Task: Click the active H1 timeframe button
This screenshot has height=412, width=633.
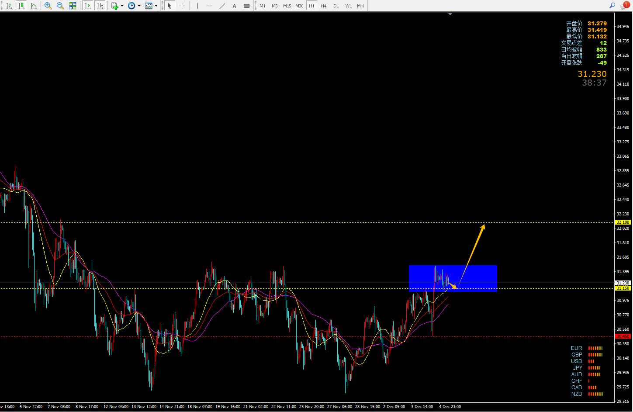Action: [311, 6]
